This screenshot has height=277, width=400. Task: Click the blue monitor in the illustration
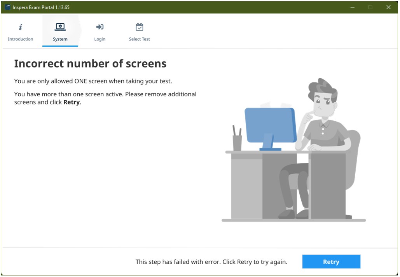(270, 124)
